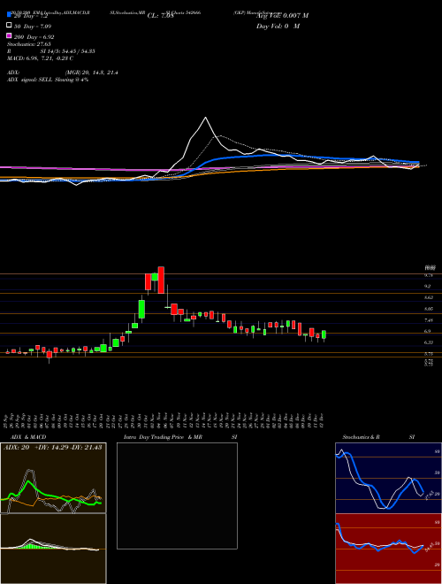Click the 'Stochastics & R' panel title
This screenshot has height=584, width=442.
point(361,437)
